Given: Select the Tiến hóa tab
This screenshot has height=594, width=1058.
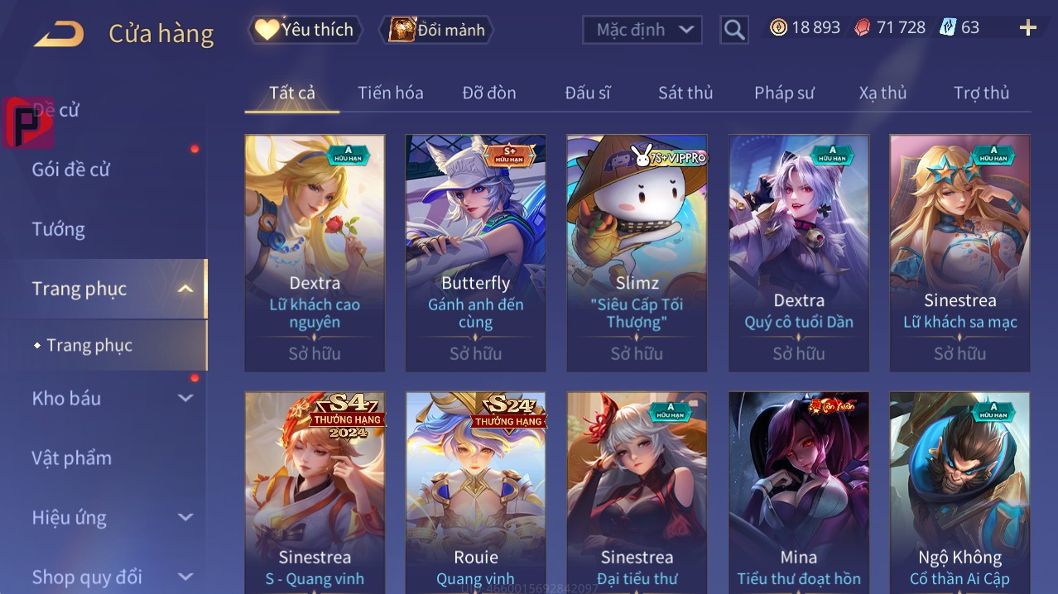Looking at the screenshot, I should 391,93.
